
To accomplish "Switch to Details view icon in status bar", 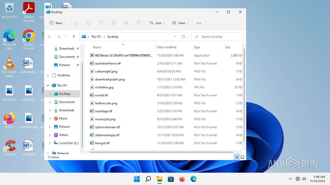I will pos(237,157).
